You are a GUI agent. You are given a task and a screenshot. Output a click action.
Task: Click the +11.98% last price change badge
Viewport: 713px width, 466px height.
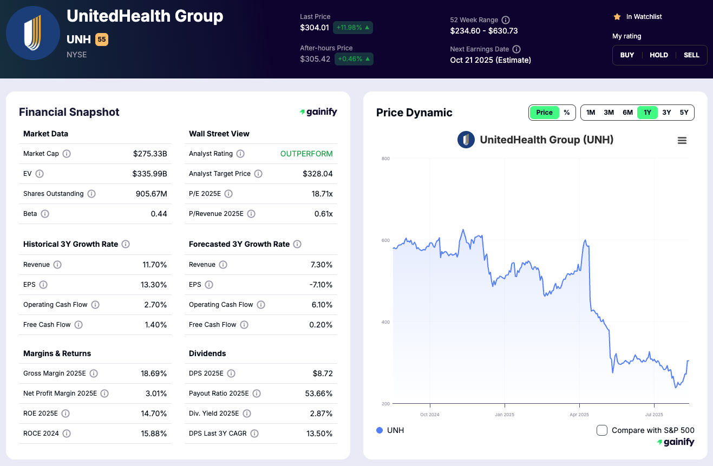point(354,28)
